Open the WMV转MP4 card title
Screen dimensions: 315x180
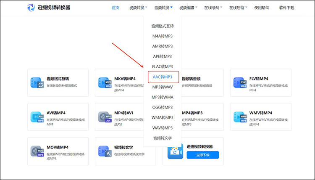coord(261,113)
